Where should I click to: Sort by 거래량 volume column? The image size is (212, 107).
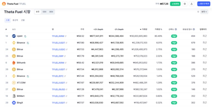coord(144,29)
